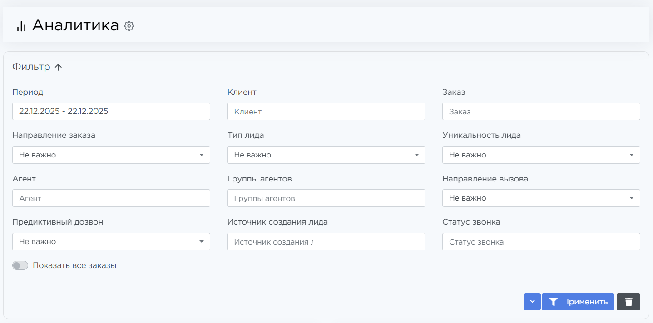
Task: Focus the Клиент input field
Action: (x=326, y=111)
